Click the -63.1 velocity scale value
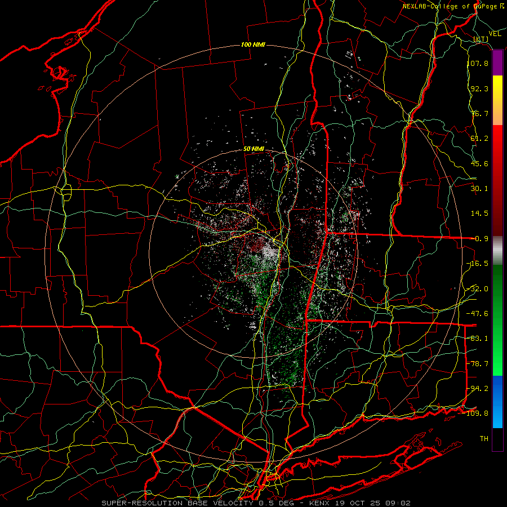The width and height of the screenshot is (507, 507). [x=478, y=339]
